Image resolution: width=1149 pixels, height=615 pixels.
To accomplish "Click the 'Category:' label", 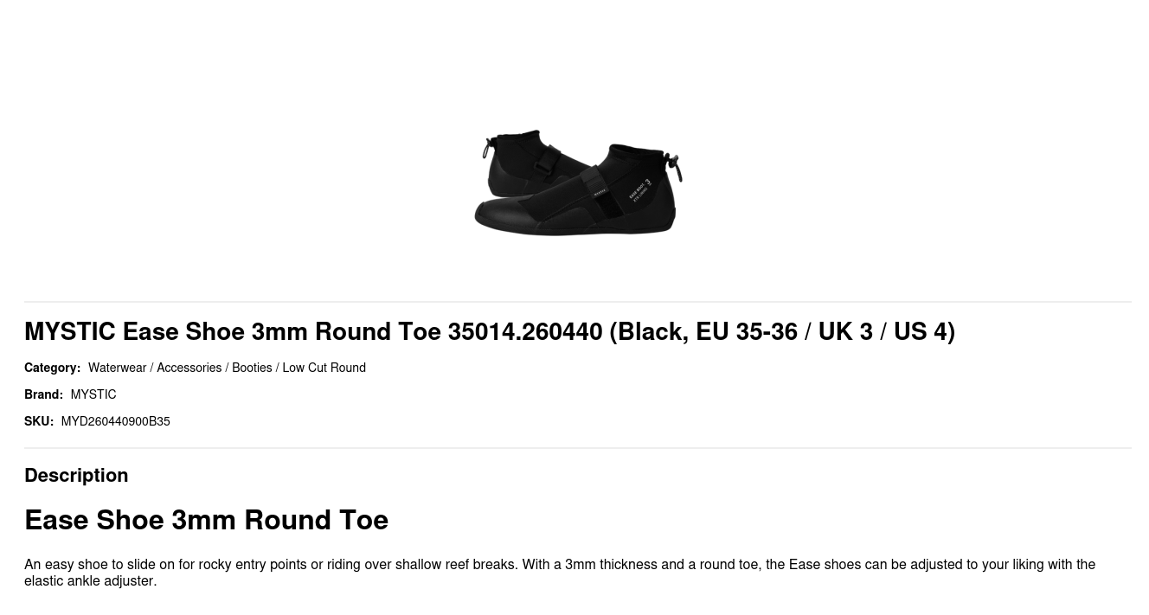I will tap(52, 368).
